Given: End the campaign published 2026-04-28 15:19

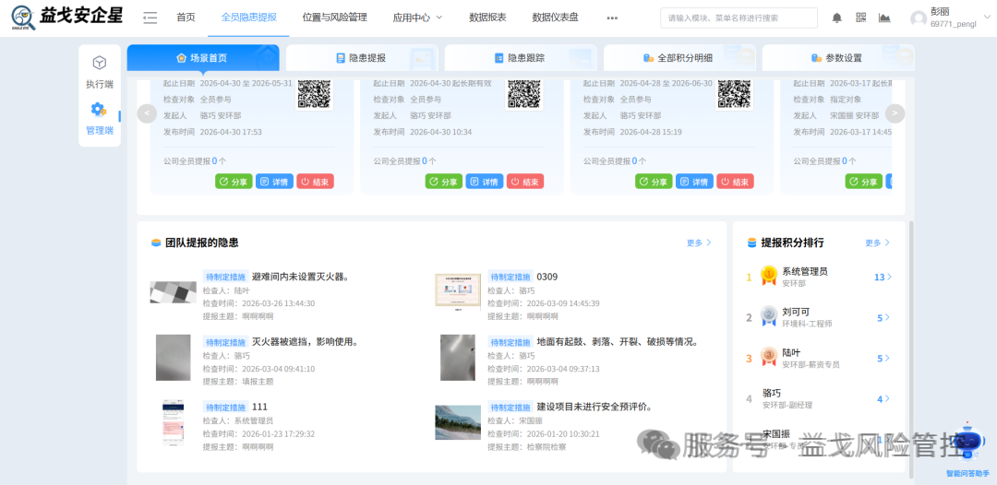Looking at the screenshot, I should tap(735, 182).
